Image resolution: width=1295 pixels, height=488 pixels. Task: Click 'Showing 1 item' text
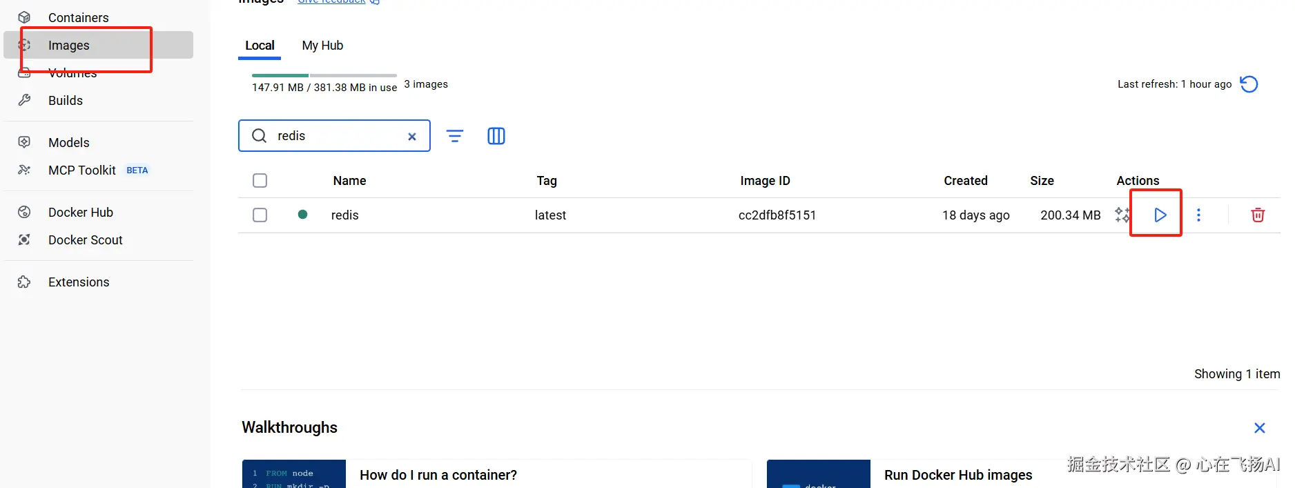point(1236,374)
